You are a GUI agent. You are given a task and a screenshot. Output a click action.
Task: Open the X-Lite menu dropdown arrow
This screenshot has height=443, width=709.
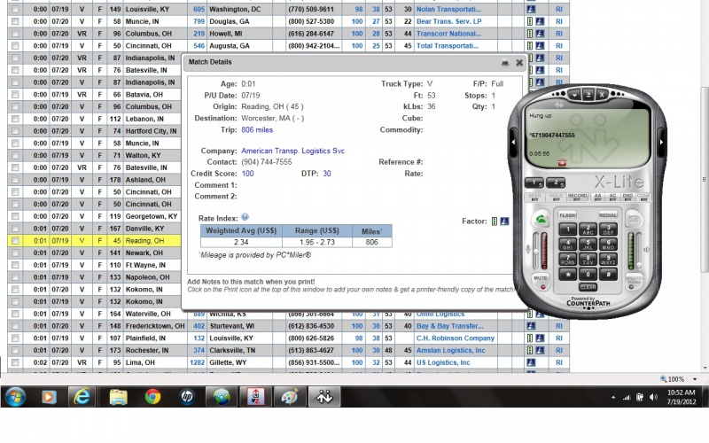point(574,95)
